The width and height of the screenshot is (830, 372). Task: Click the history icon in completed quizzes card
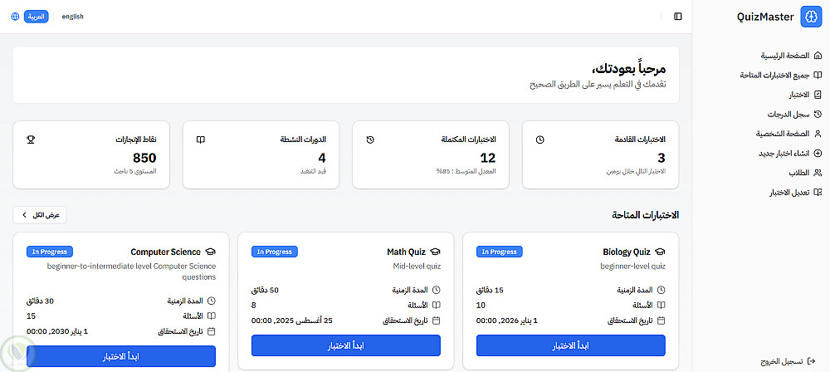click(x=370, y=139)
